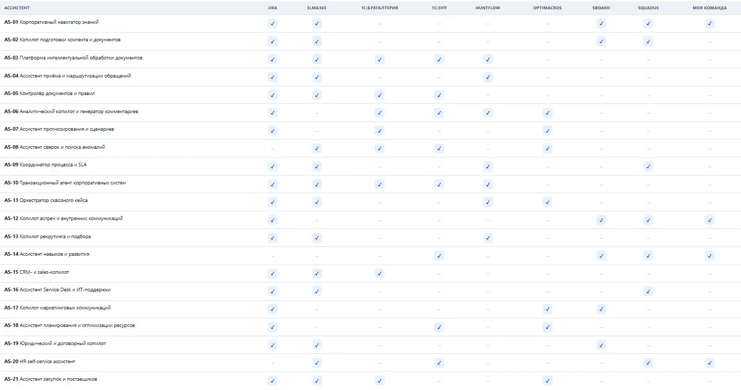Select the HUNTFLOW check for AS-10
This screenshot has height=390, width=741.
point(488,184)
